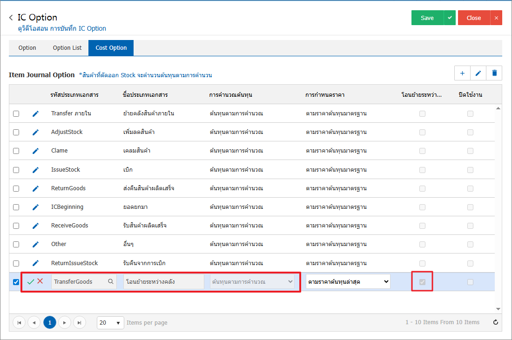This screenshot has height=340, width=512.
Task: Click the trash delete icon
Action: (x=494, y=73)
